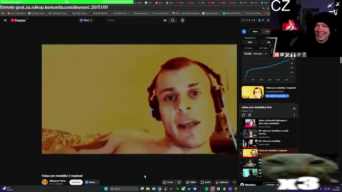Image resolution: width=342 pixels, height=192 pixels.
Task: Play RE: vzkaz pro metaláky co soudí Hip Hop
Action: pyautogui.click(x=269, y=133)
